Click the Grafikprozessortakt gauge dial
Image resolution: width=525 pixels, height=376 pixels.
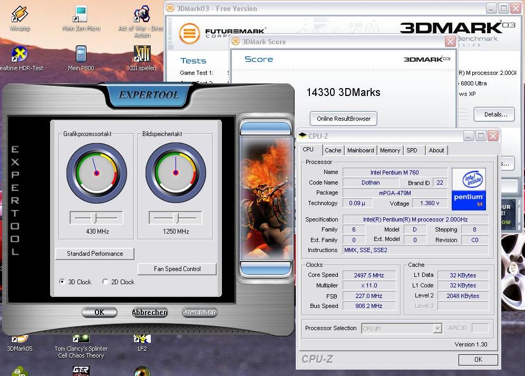tap(97, 173)
